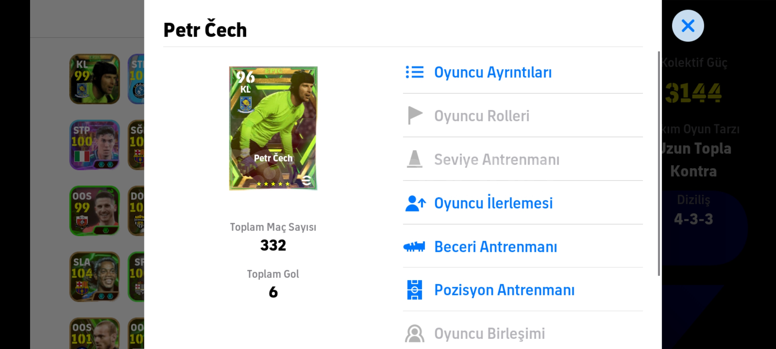Click the Petr Čech Epic card image
The height and width of the screenshot is (349, 776).
tap(273, 128)
